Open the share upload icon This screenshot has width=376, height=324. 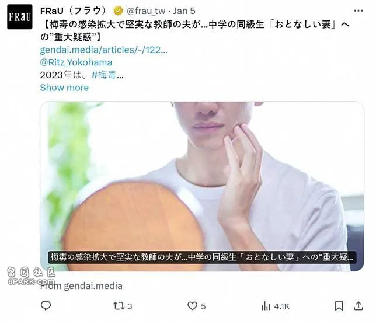[x=358, y=306]
